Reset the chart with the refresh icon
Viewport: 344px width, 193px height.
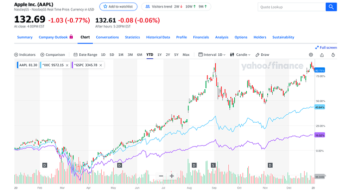(333, 55)
